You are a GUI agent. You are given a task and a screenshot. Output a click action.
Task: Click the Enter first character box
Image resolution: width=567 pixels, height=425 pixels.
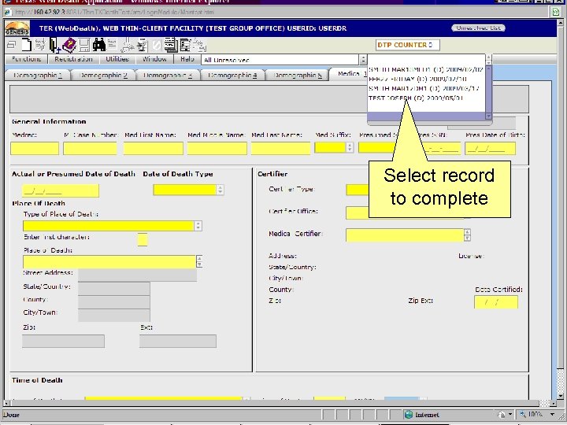click(143, 239)
